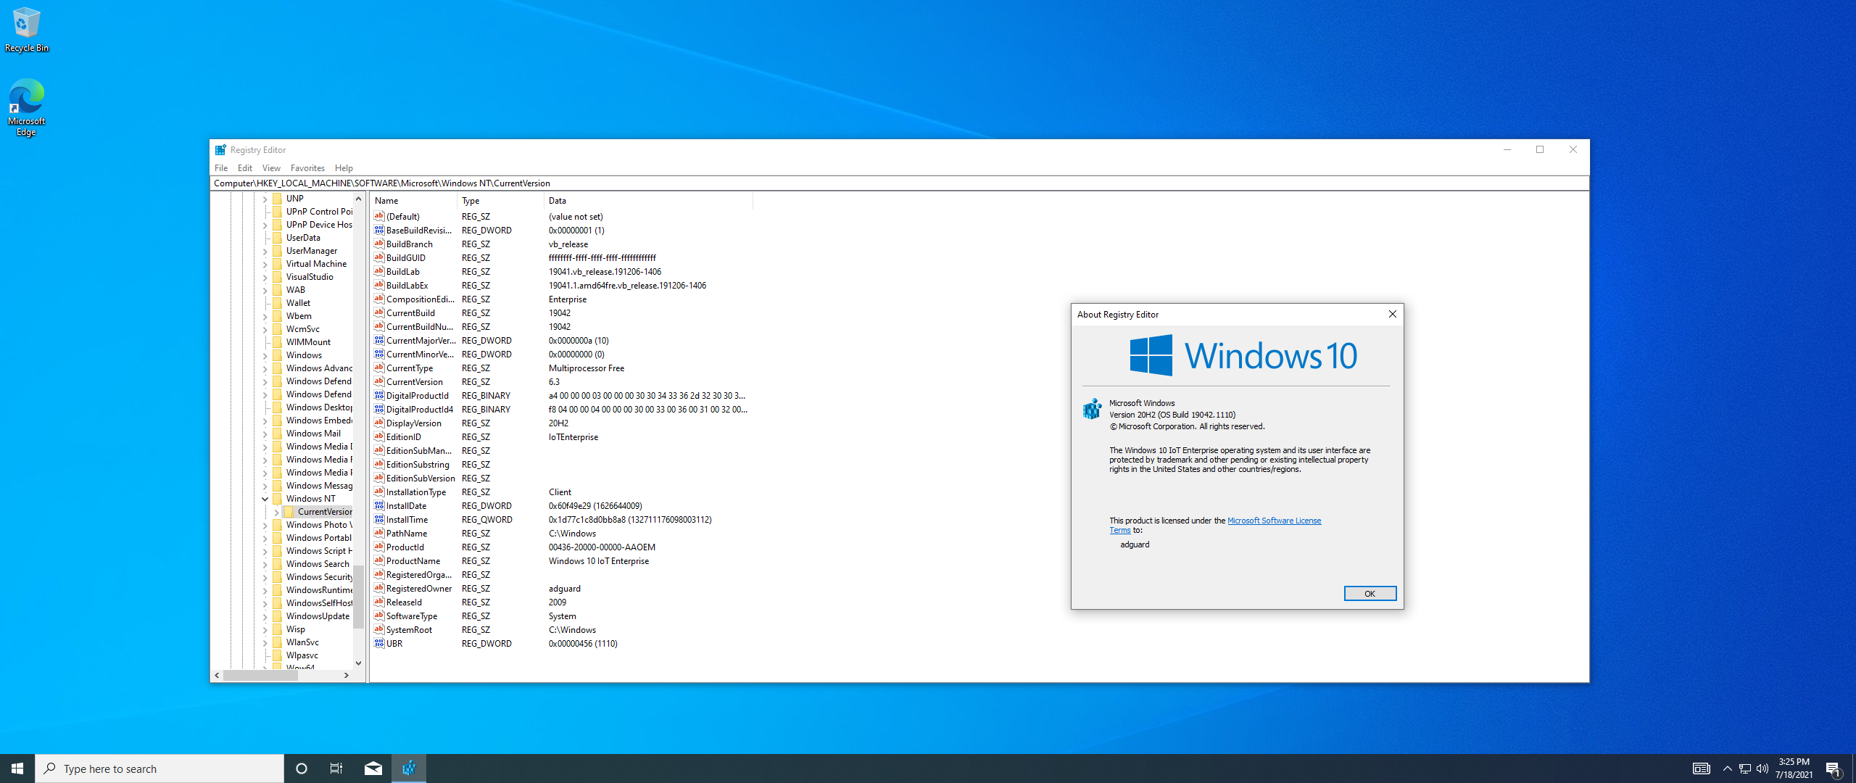Open the Favorites menu
Image resolution: width=1856 pixels, height=783 pixels.
point(307,168)
